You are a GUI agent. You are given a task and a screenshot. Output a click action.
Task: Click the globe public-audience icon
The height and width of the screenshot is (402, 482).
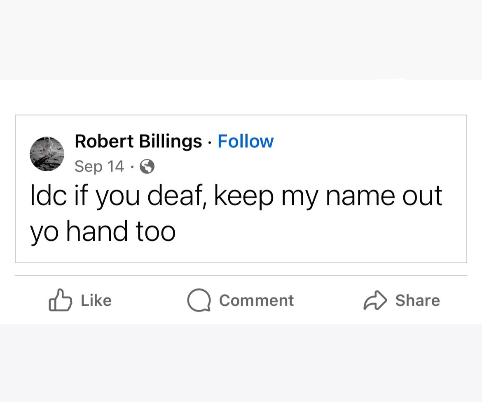[147, 167]
